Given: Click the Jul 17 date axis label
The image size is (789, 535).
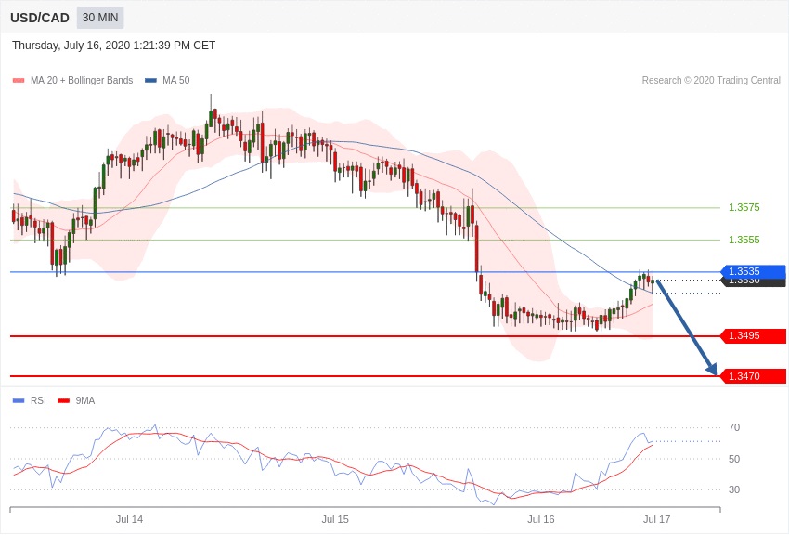Looking at the screenshot, I should [656, 519].
